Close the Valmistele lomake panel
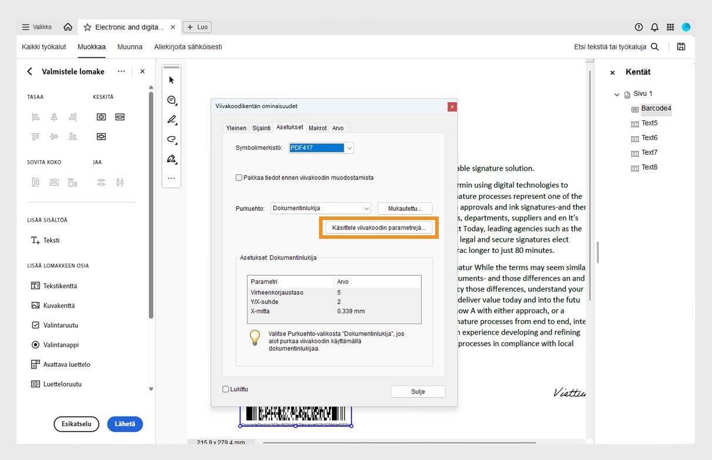This screenshot has width=712, height=460. click(x=142, y=71)
